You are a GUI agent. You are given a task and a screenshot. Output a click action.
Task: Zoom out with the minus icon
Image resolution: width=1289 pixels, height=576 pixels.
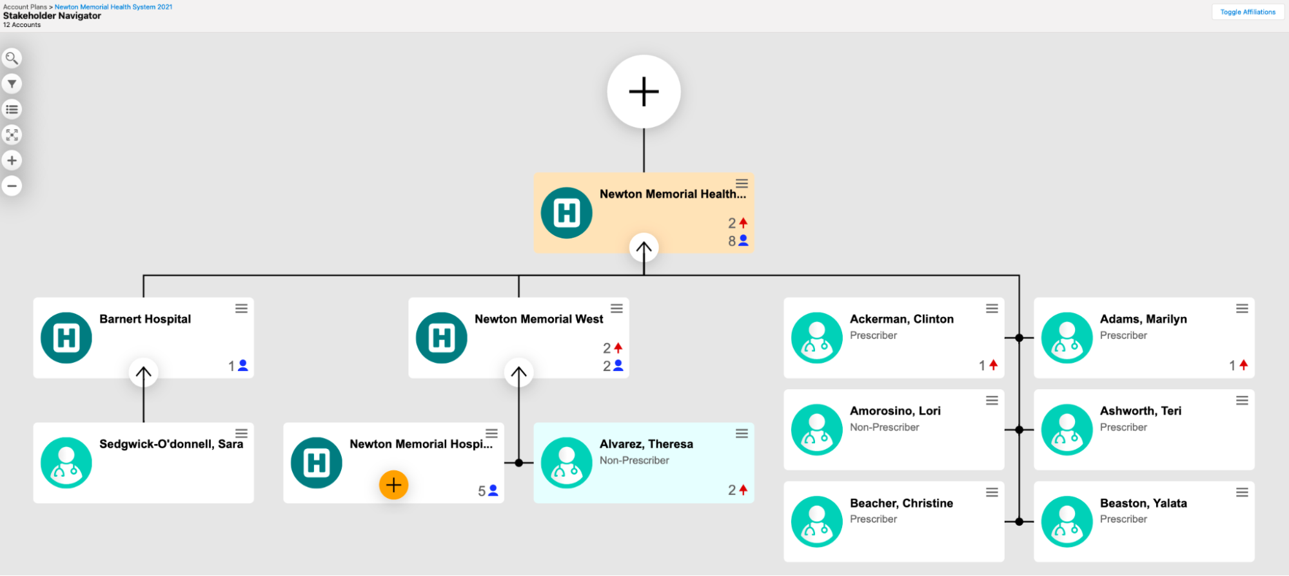click(x=12, y=186)
